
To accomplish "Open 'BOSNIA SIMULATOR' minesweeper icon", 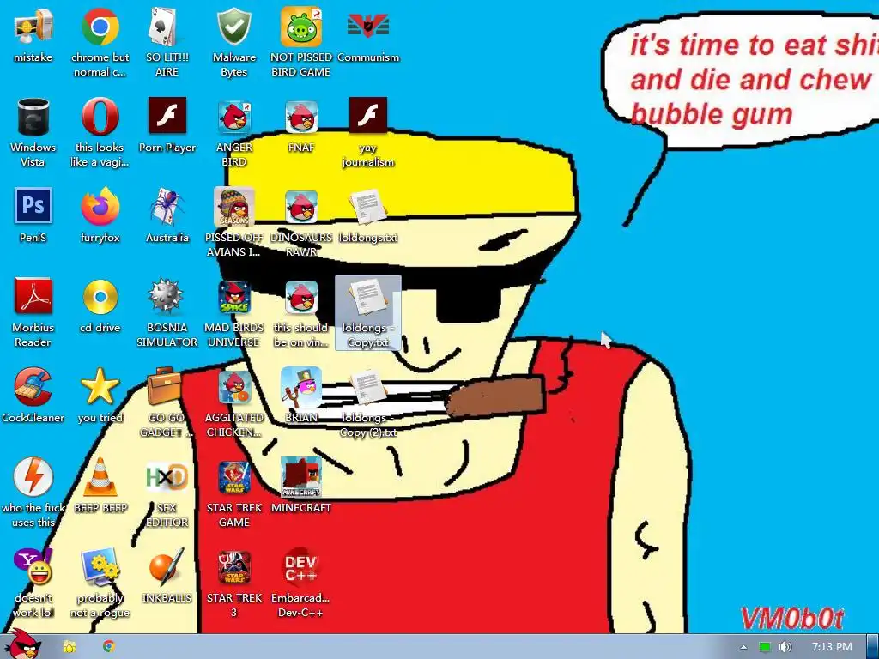I will [x=167, y=296].
